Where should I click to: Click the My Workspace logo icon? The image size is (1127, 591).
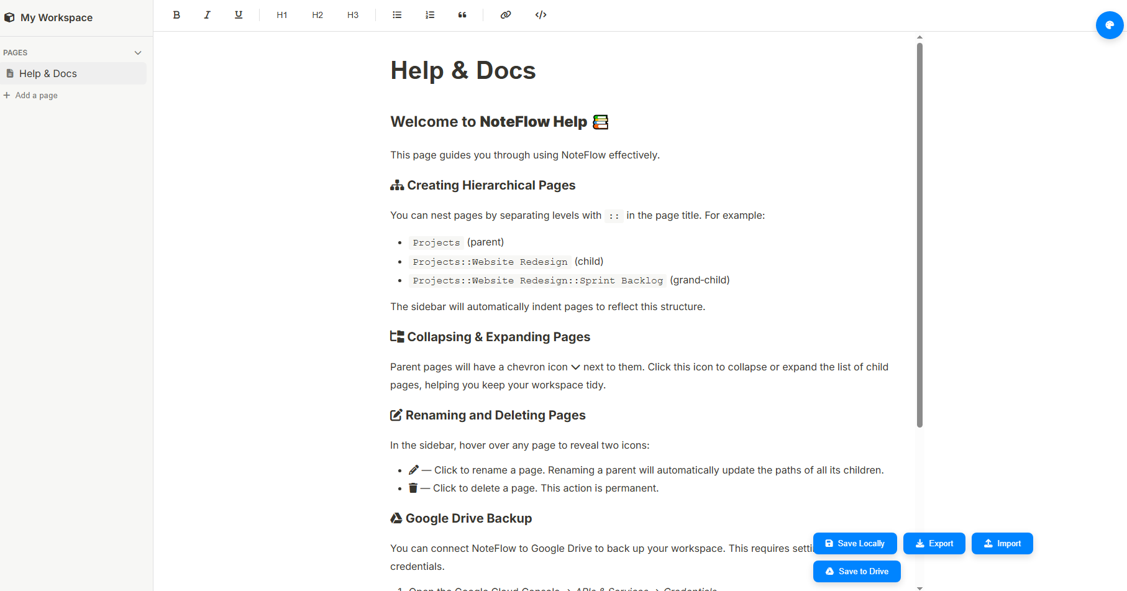pos(9,17)
